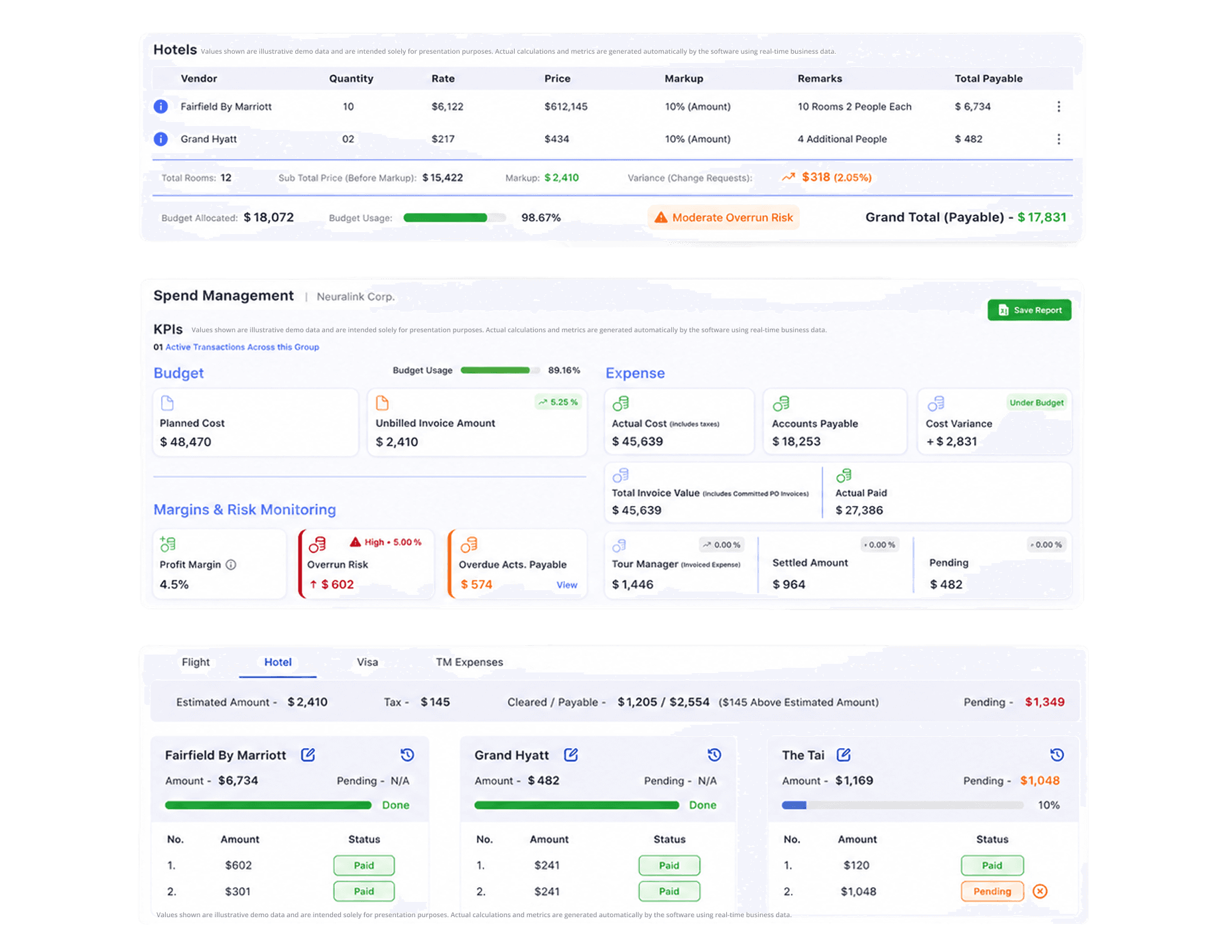Click the info icon beside Fairfield By Marriott
Viewport: 1209px width, 947px height.
[160, 106]
